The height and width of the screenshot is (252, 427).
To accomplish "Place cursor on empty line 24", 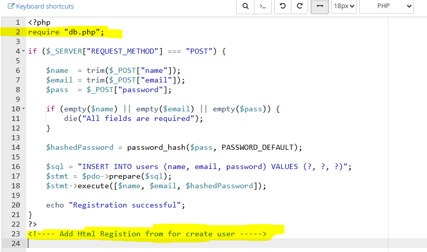I will point(152,243).
